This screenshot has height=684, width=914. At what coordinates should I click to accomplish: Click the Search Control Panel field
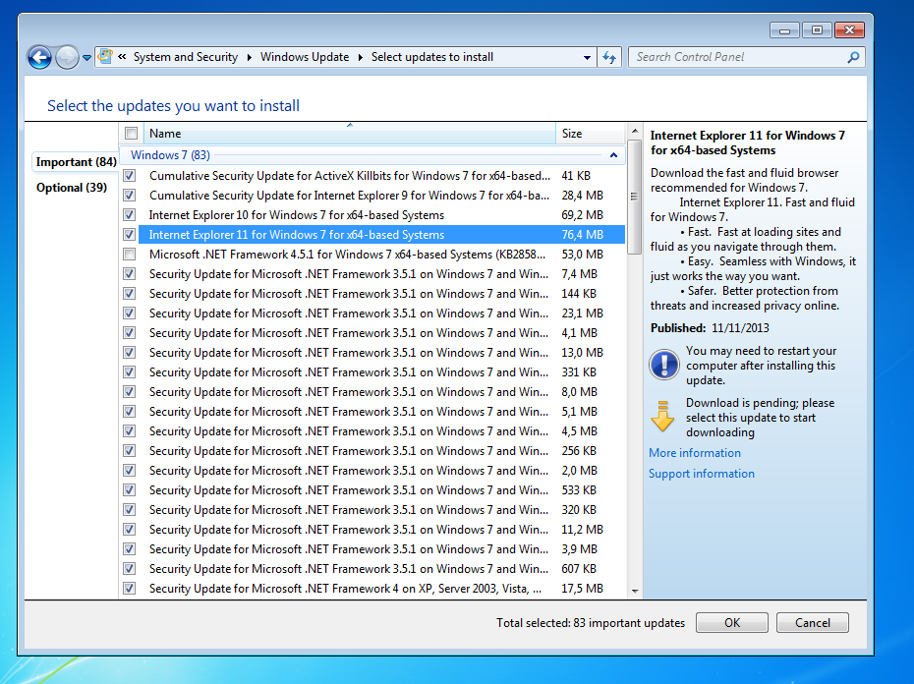point(737,57)
